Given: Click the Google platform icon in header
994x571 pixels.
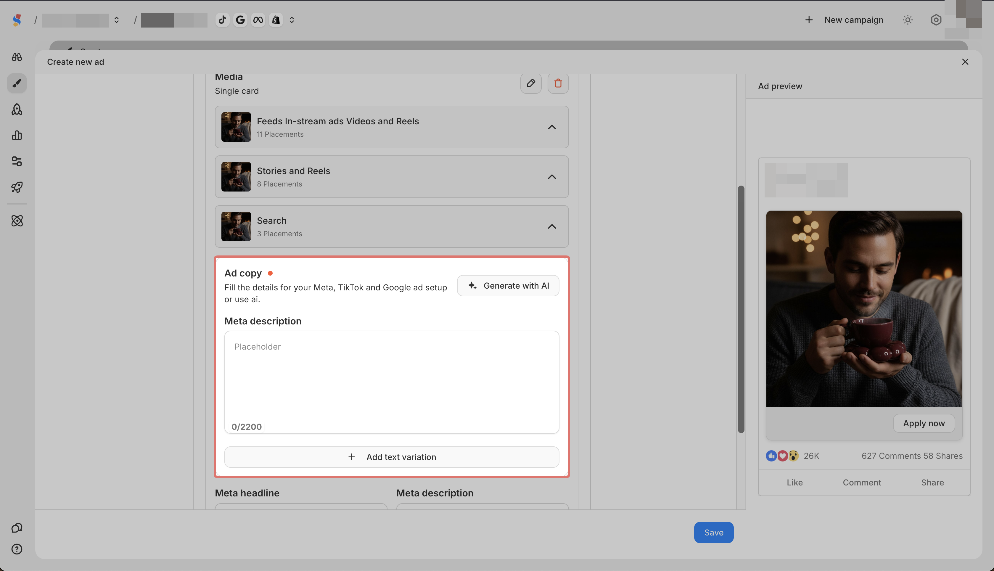Looking at the screenshot, I should (240, 20).
